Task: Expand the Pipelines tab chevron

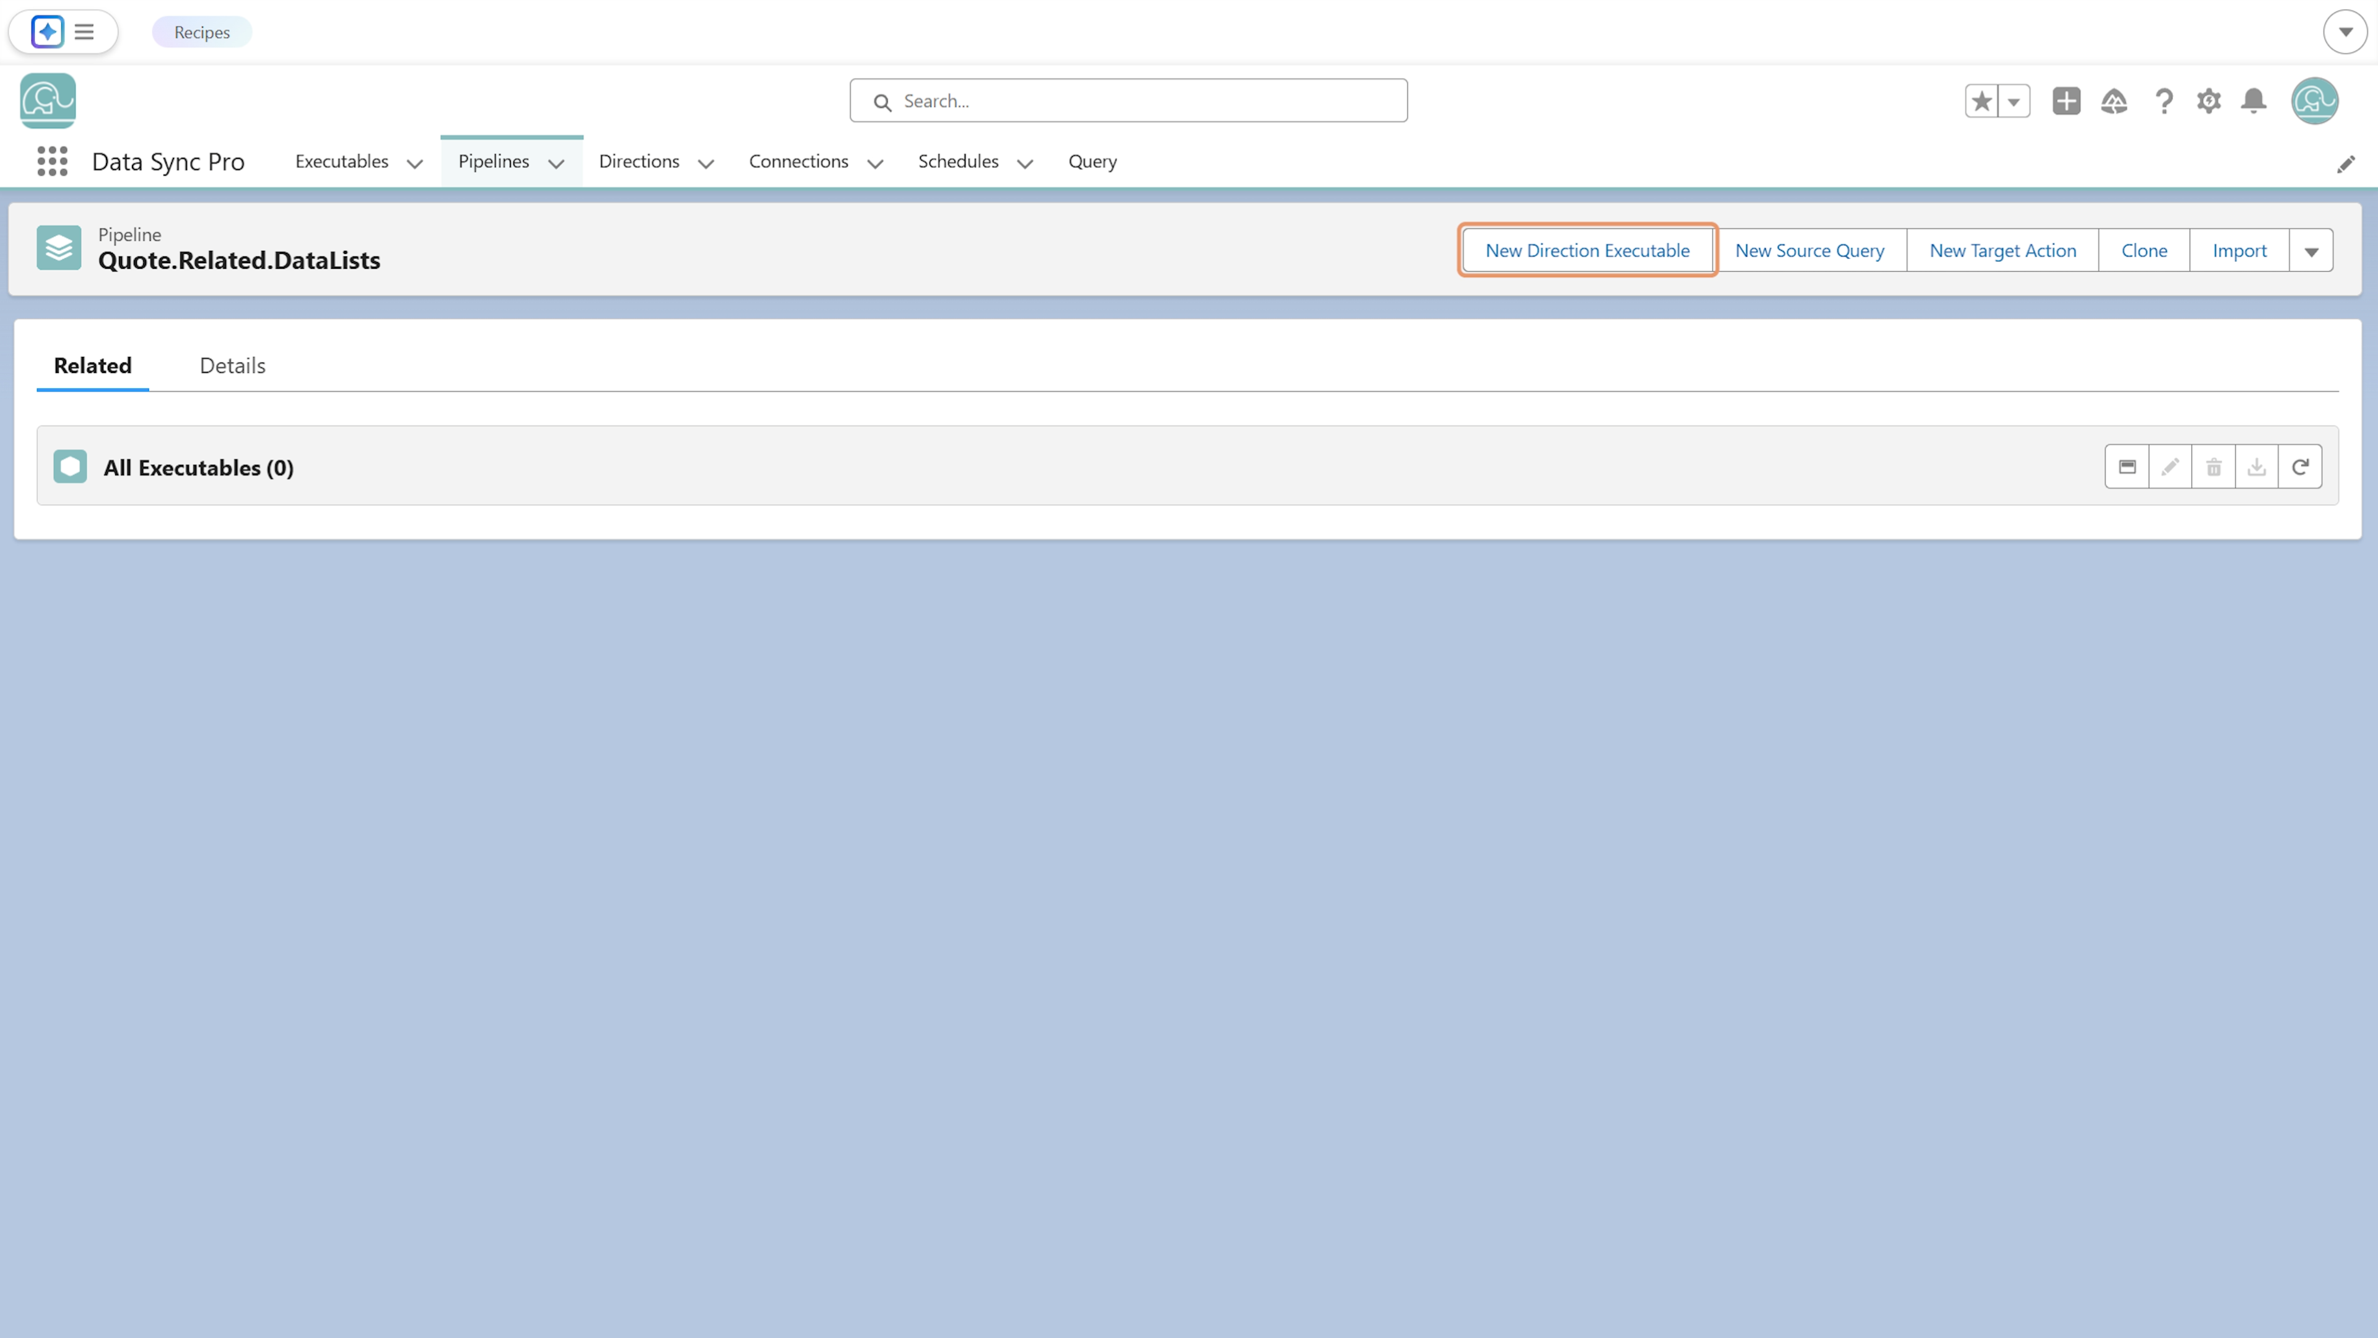Action: [555, 164]
